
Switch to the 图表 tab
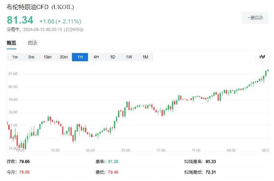click(x=33, y=43)
